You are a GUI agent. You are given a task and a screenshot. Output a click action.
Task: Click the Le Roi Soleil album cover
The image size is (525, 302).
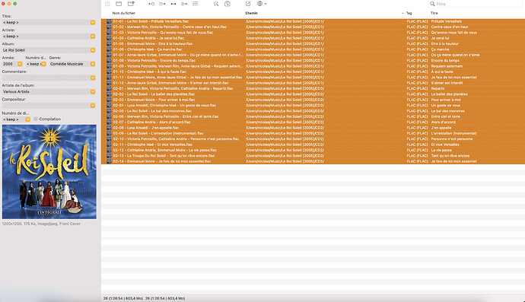click(49, 172)
